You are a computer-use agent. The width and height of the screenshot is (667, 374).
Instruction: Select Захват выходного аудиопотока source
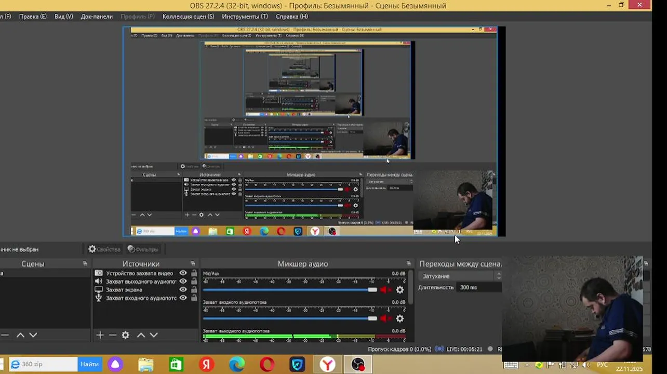point(141,282)
